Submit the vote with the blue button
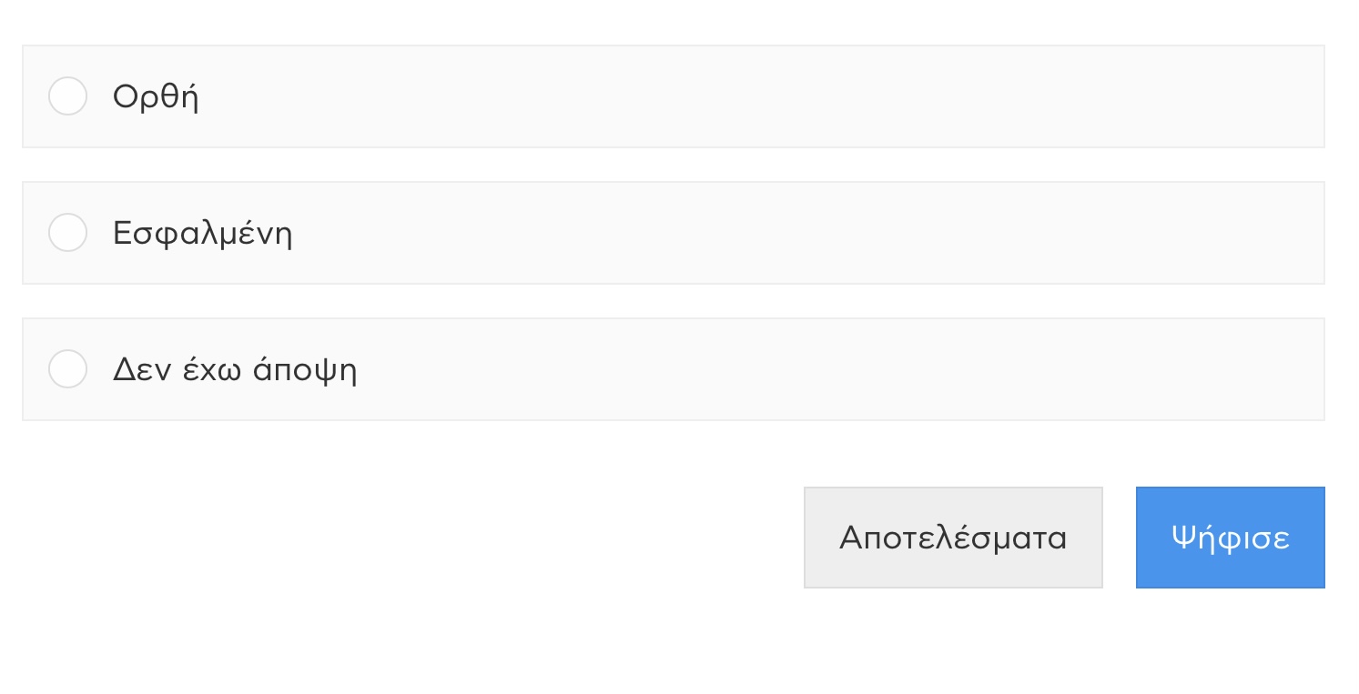The width and height of the screenshot is (1359, 694). coord(1230,538)
